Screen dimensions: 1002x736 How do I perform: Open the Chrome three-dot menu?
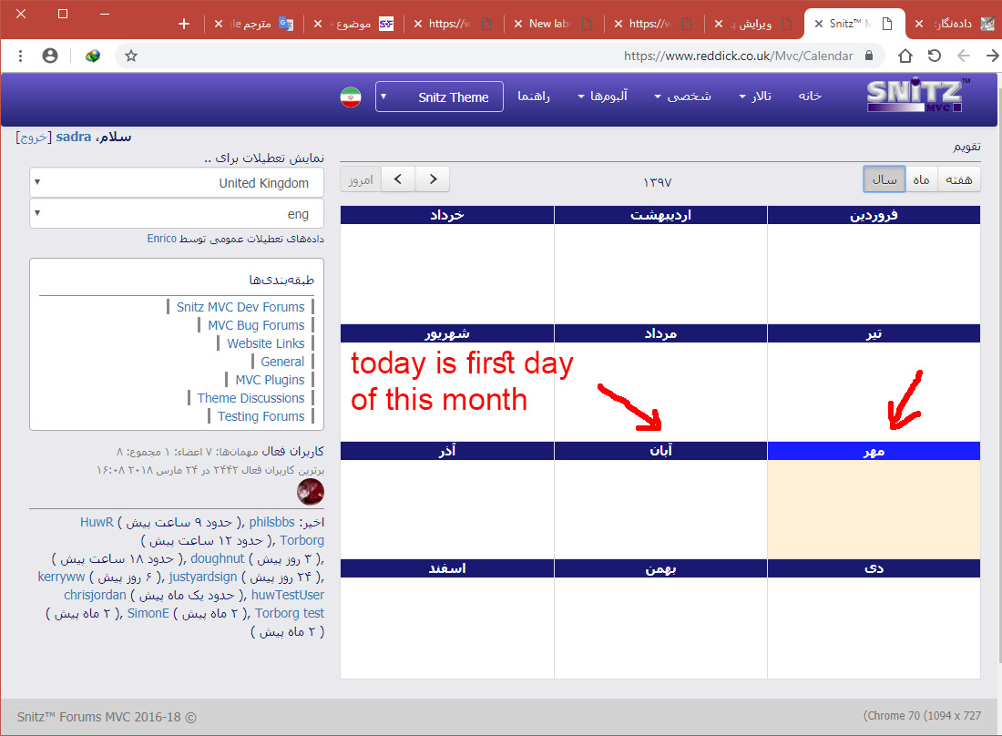click(x=20, y=56)
